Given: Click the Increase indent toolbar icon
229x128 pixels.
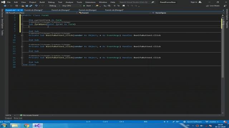Looking at the screenshot, I should tap(118, 6).
